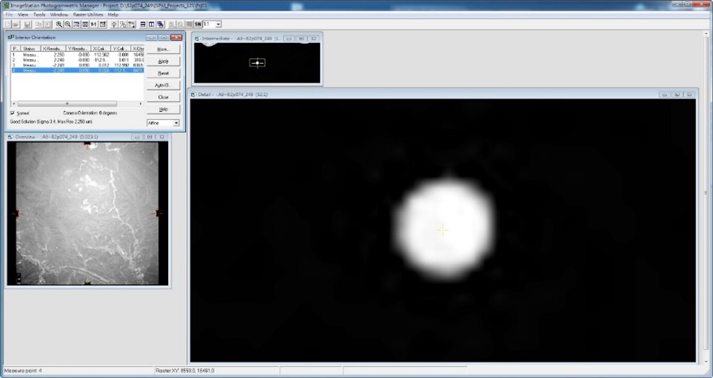Expand the zoom ratio combo box

[x=218, y=24]
